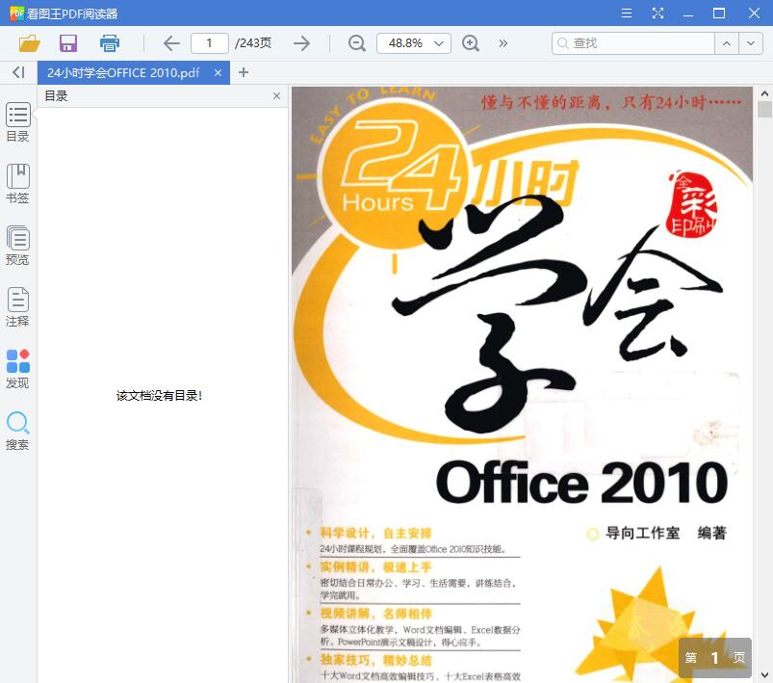
Task: Switch to the 24小时学会OFFICE 2010.pdf tab
Action: click(123, 72)
